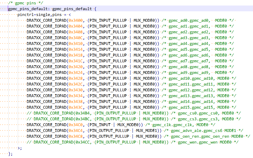
Task: Click the gpmc_ad14.gpmc_ad14 comment
Action: pos(191,102)
